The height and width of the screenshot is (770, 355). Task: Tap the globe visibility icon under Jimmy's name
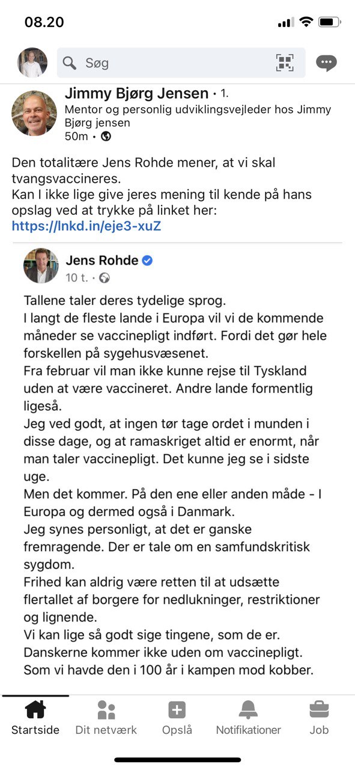point(106,136)
